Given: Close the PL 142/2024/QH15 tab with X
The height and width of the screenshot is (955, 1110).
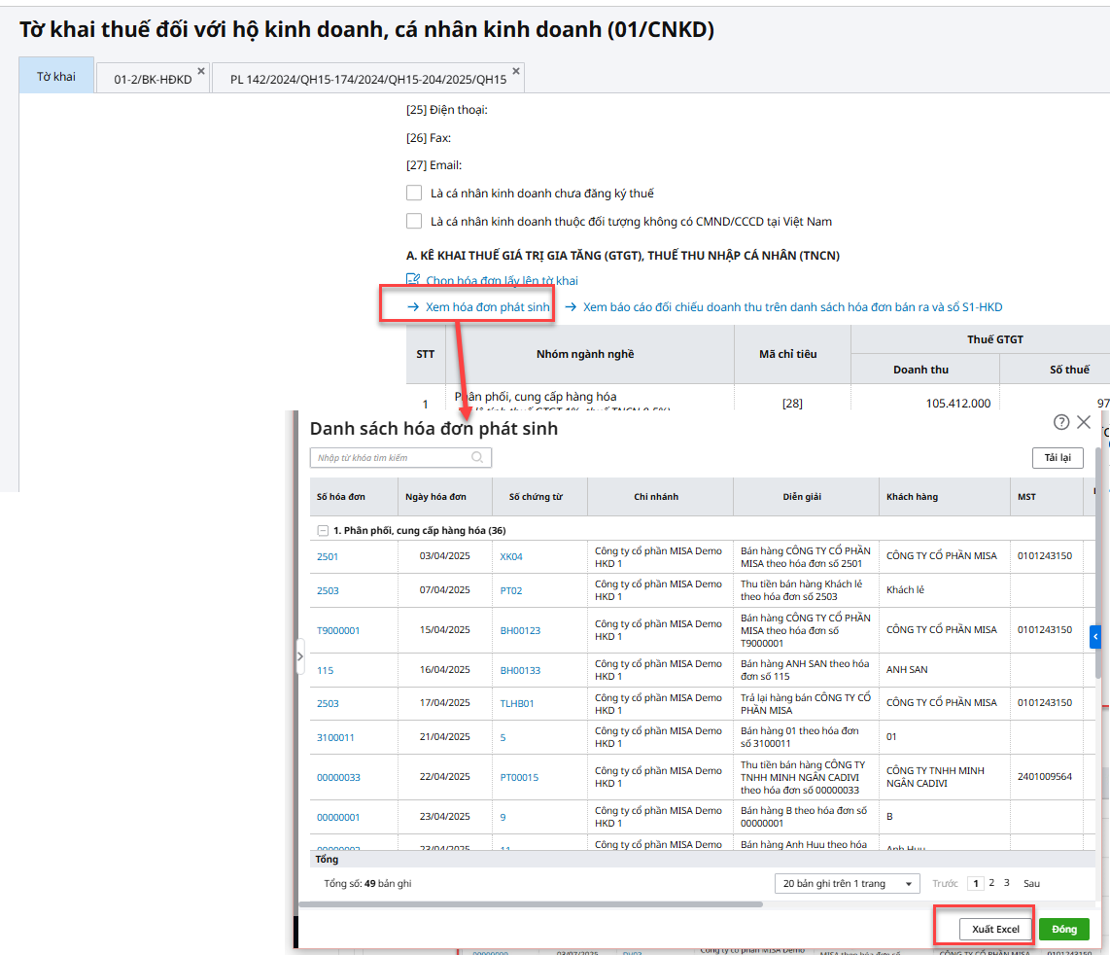Looking at the screenshot, I should 516,71.
